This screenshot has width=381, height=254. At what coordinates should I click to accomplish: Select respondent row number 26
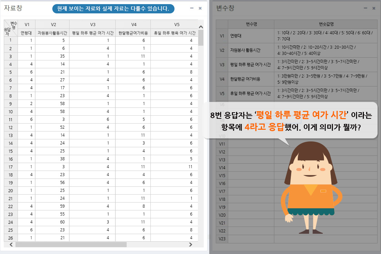[11, 238]
